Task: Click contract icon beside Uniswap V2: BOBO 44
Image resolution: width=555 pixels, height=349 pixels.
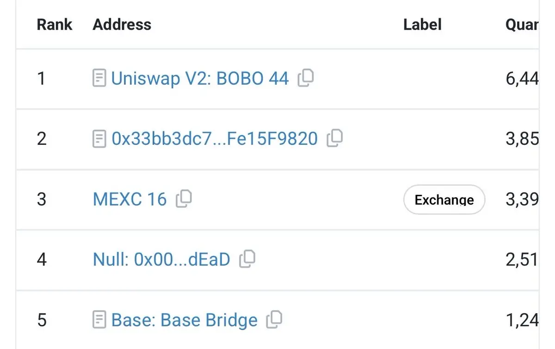Action: coord(99,78)
